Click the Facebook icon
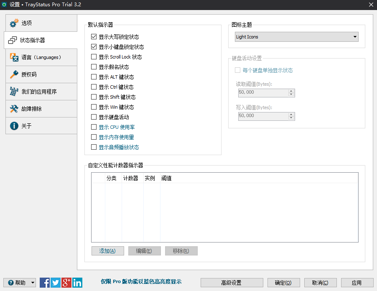The image size is (377, 291). [x=45, y=283]
